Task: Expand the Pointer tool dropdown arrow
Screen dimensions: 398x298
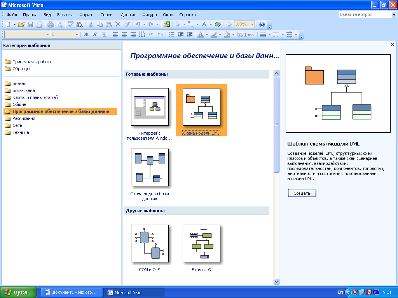Action: point(184,24)
